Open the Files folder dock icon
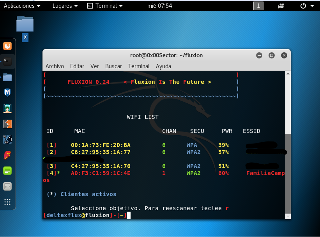Image resolution: width=320 pixels, height=237 pixels. tap(7, 77)
